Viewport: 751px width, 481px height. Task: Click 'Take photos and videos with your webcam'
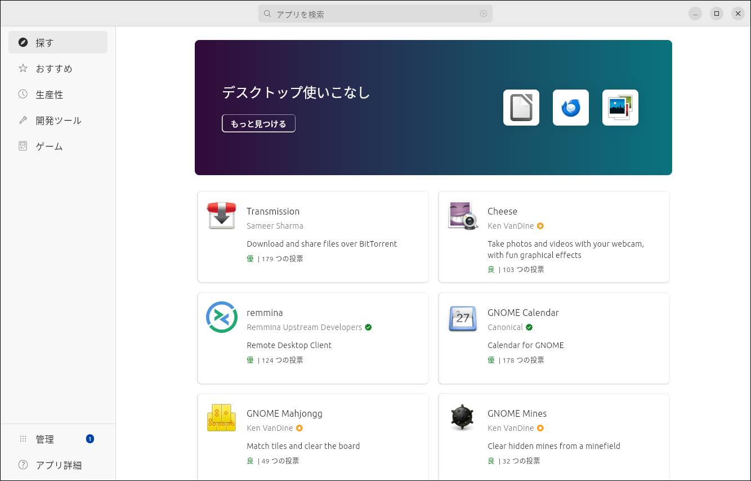point(566,244)
